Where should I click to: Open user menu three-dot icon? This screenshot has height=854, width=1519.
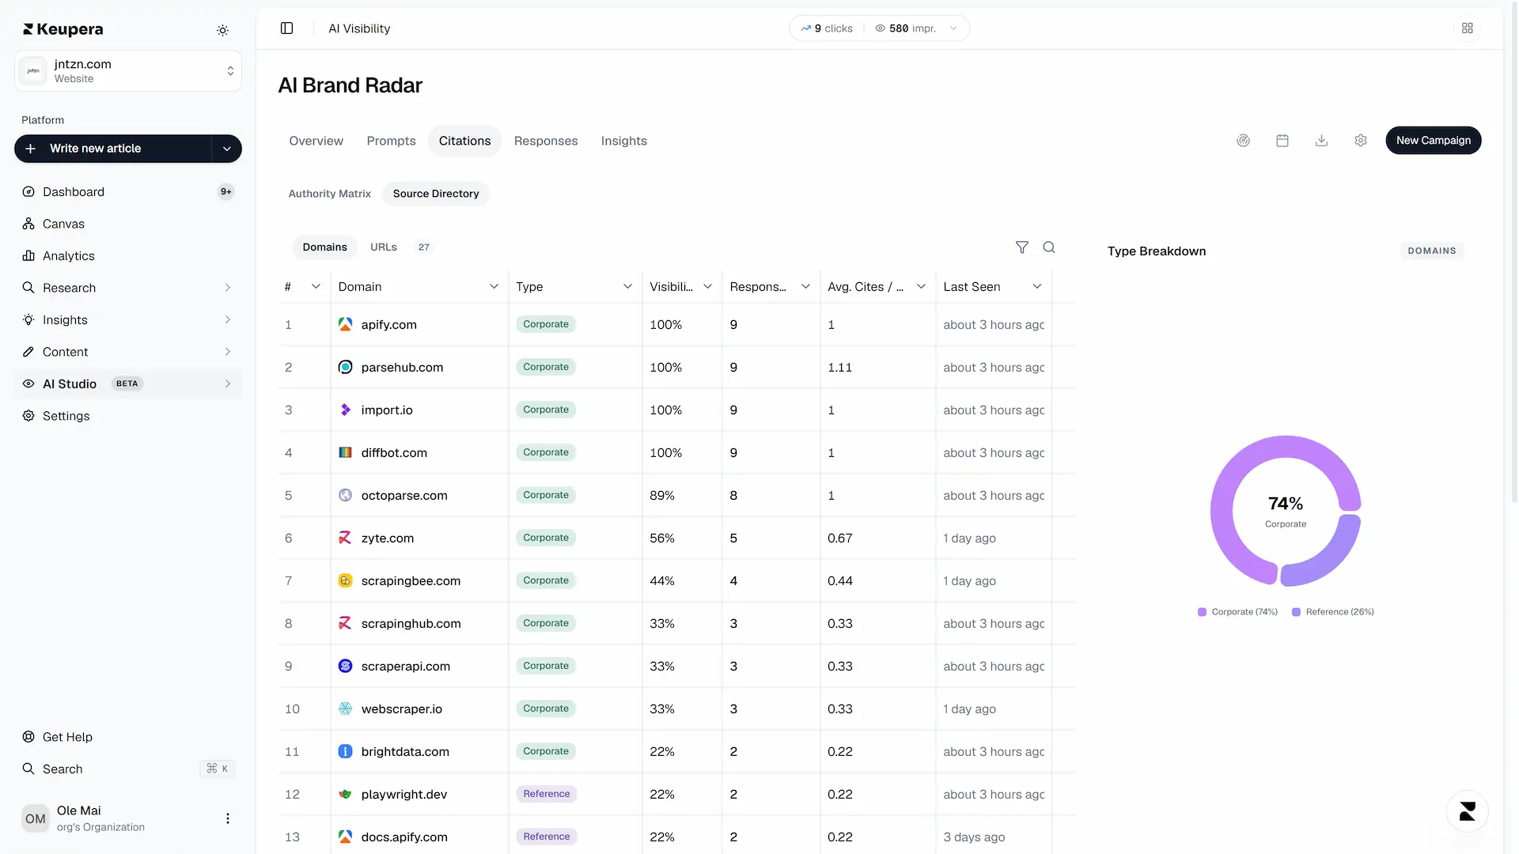click(228, 818)
